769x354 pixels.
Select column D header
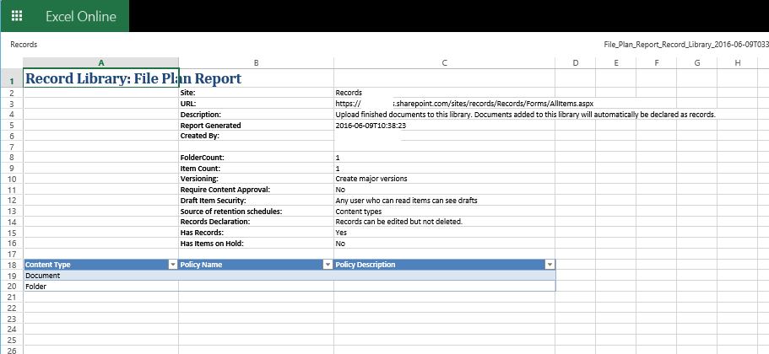576,62
